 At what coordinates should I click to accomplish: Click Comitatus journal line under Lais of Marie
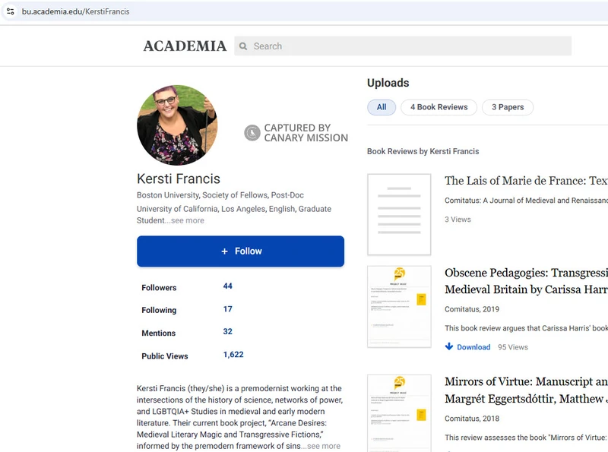[526, 201]
